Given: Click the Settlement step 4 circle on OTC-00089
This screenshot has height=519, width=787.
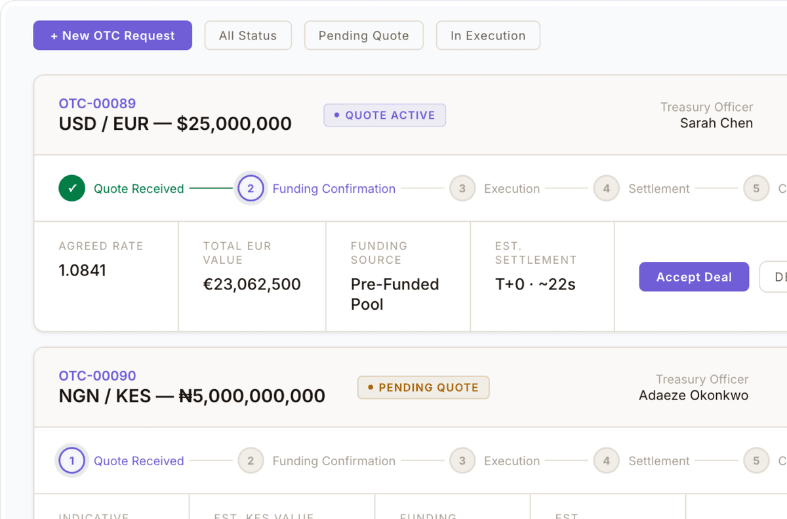Looking at the screenshot, I should click(x=606, y=188).
